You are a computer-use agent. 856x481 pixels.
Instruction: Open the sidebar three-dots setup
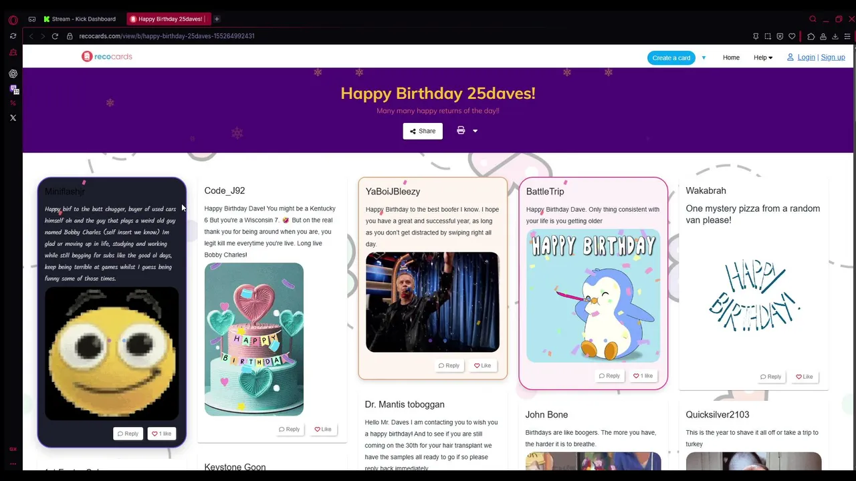13,464
